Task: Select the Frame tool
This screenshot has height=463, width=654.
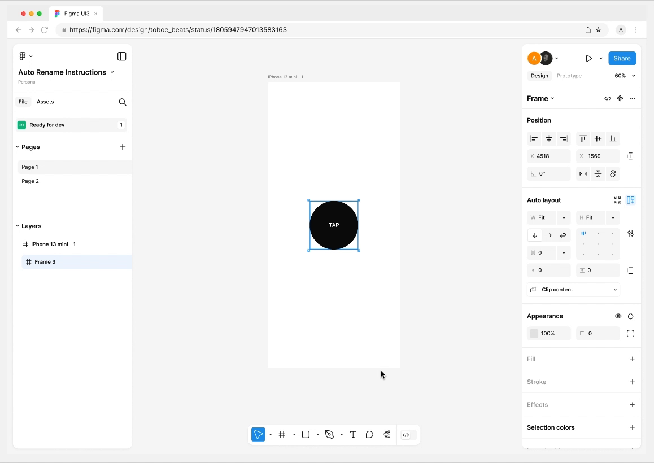Action: point(282,434)
